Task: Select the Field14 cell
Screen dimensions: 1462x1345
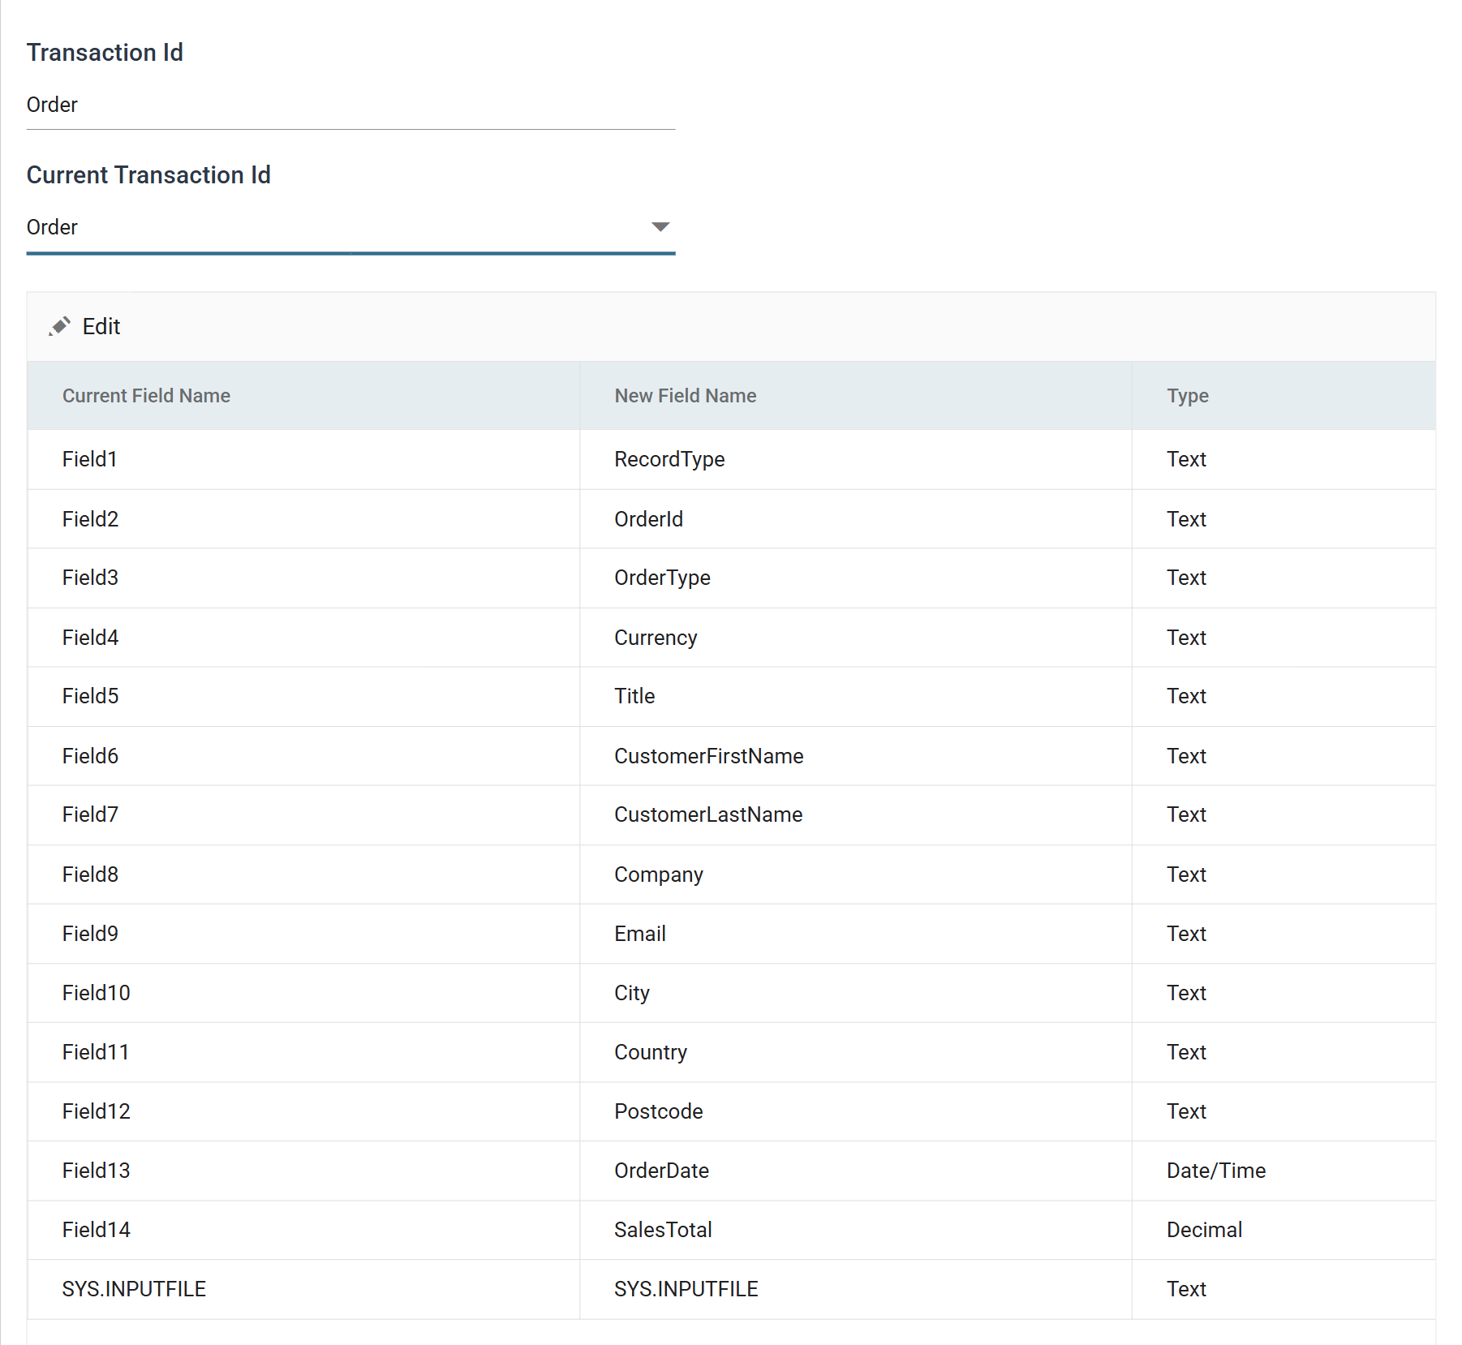Action: pos(303,1230)
